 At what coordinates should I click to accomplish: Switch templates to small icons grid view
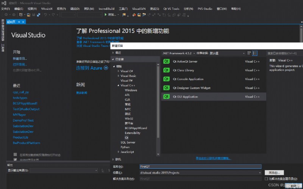(x=249, y=53)
